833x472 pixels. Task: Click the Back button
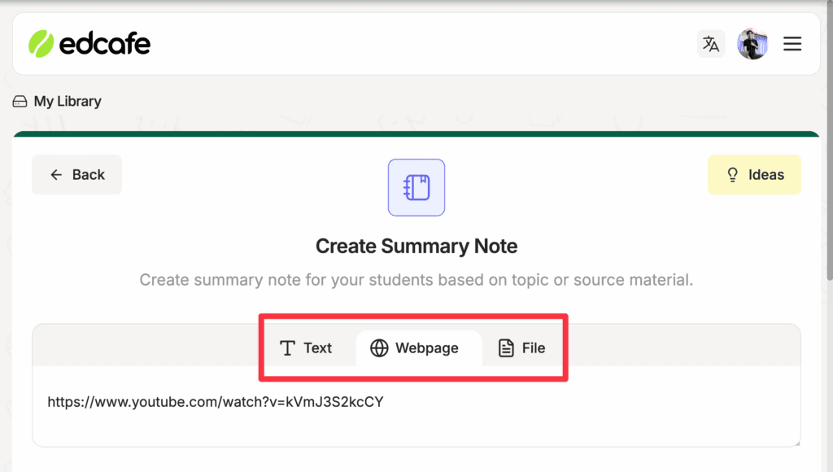(x=77, y=175)
